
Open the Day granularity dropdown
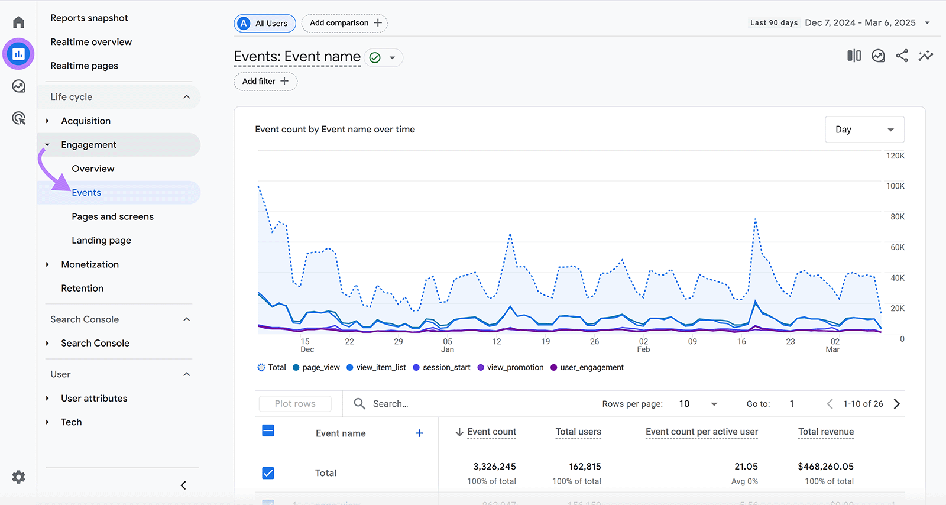point(864,130)
